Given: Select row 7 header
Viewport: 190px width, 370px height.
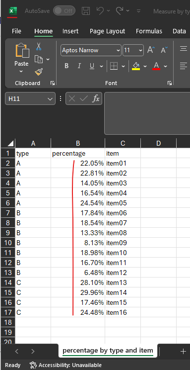Looking at the screenshot, I should click(8, 213).
